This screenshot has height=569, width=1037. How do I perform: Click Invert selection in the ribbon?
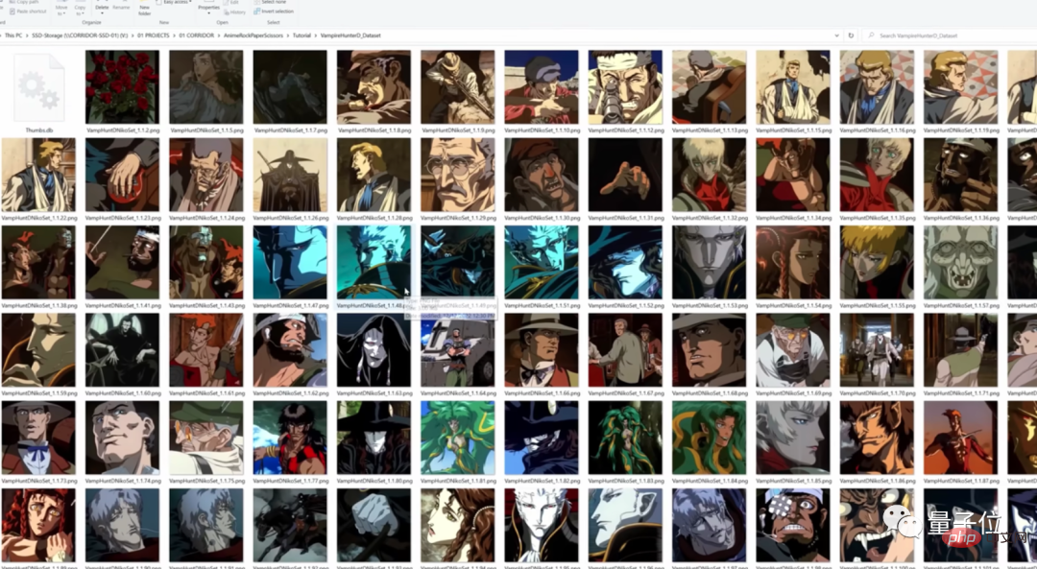277,12
